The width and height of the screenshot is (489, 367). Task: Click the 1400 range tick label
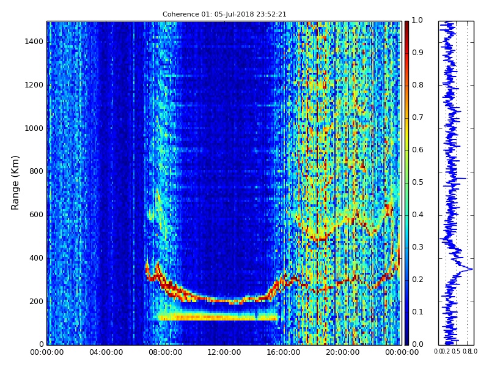(x=34, y=42)
